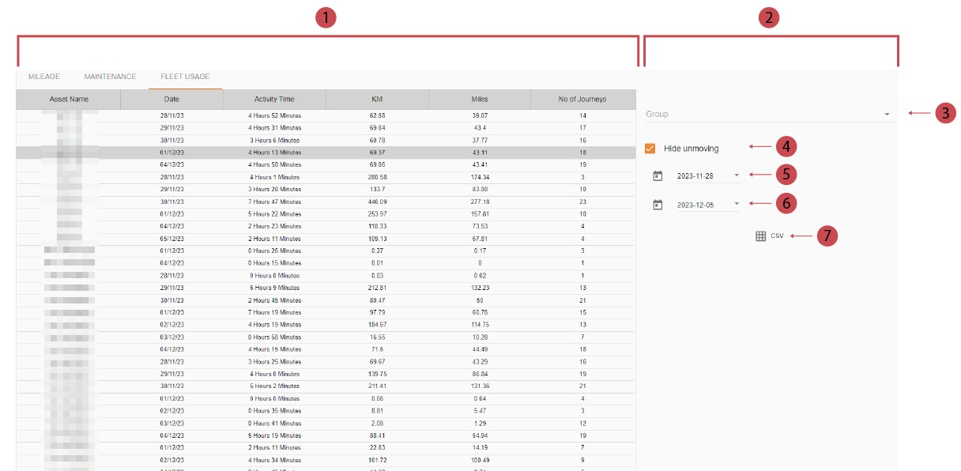The height and width of the screenshot is (471, 961).
Task: Switch to the Mileage tab
Action: pyautogui.click(x=43, y=77)
